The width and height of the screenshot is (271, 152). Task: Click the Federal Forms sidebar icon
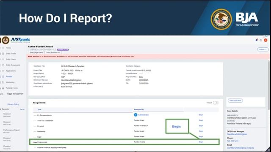[x=3, y=88]
